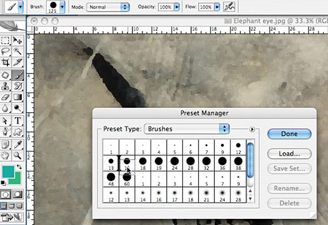Select the hard round 38 brush preset
The image size is (328, 225).
click(x=238, y=163)
